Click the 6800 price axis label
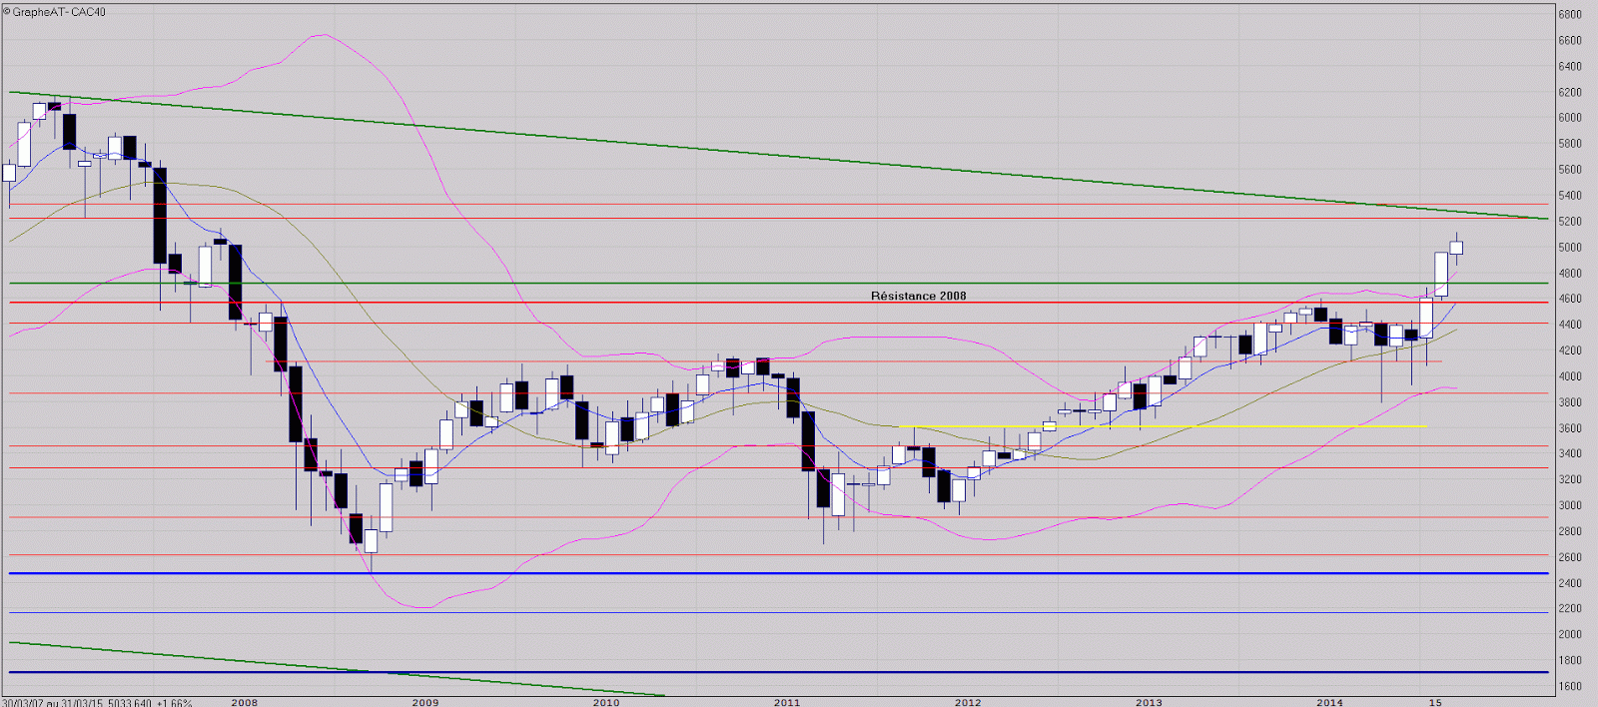The width and height of the screenshot is (1598, 707). click(1570, 15)
